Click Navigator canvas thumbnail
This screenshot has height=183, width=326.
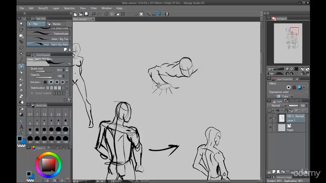point(288,43)
